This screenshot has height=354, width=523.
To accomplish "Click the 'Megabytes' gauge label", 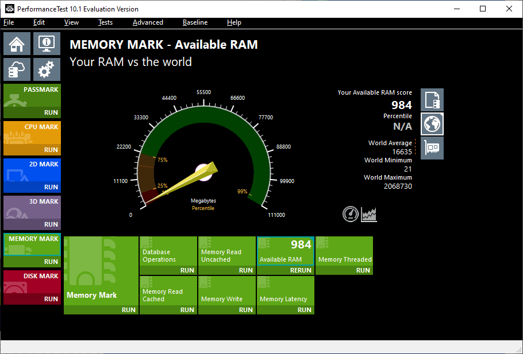I will 203,201.
